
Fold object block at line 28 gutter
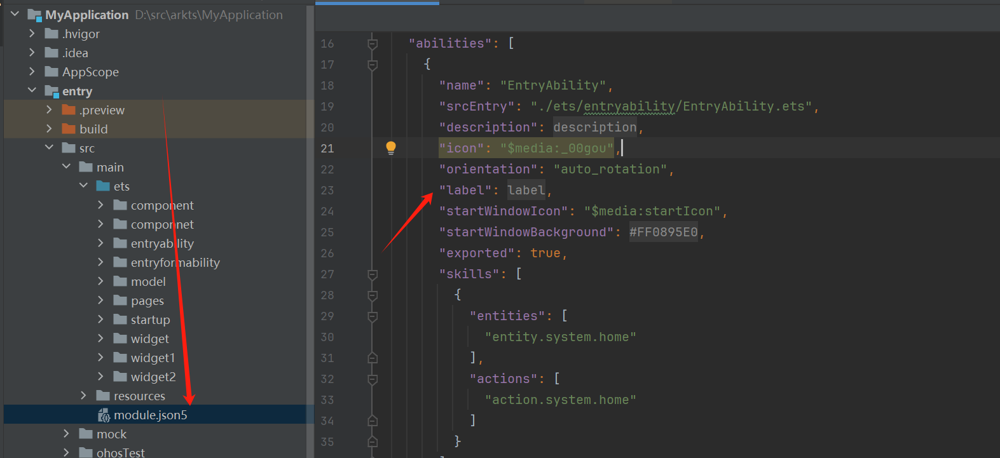[x=373, y=295]
